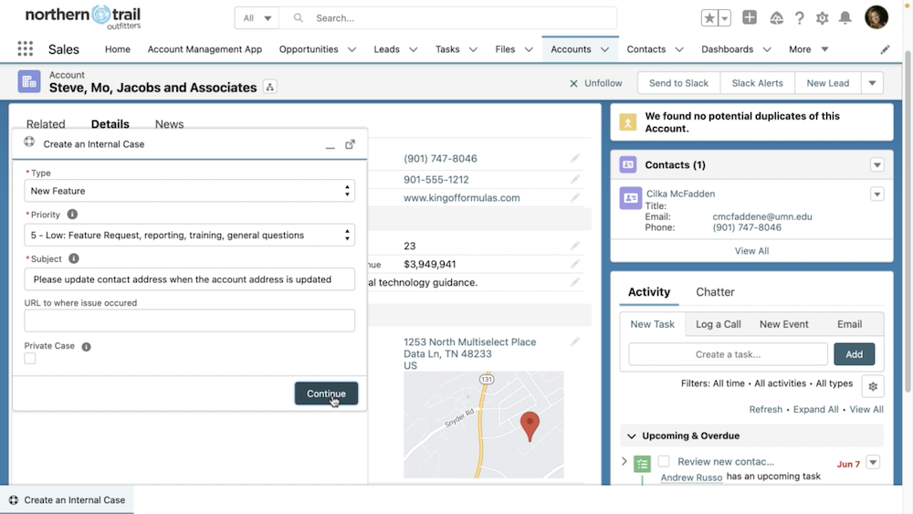Minimize the Create an Internal Case panel
913x514 pixels.
pyautogui.click(x=331, y=145)
